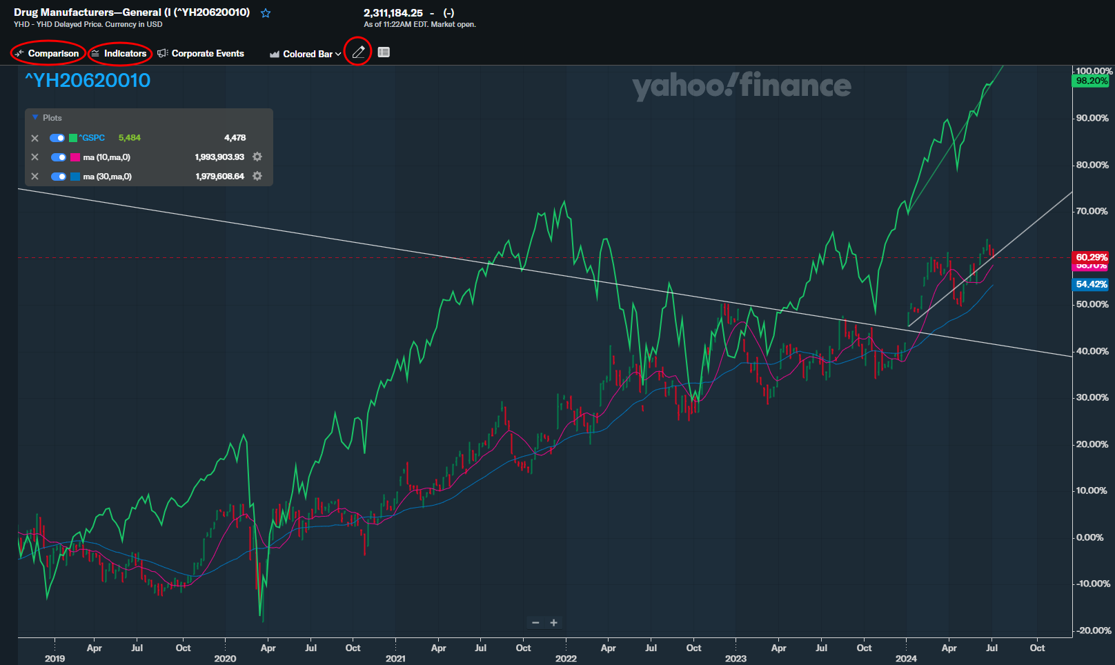
Task: Click the ^GSPC label in Plots
Action: (x=92, y=138)
